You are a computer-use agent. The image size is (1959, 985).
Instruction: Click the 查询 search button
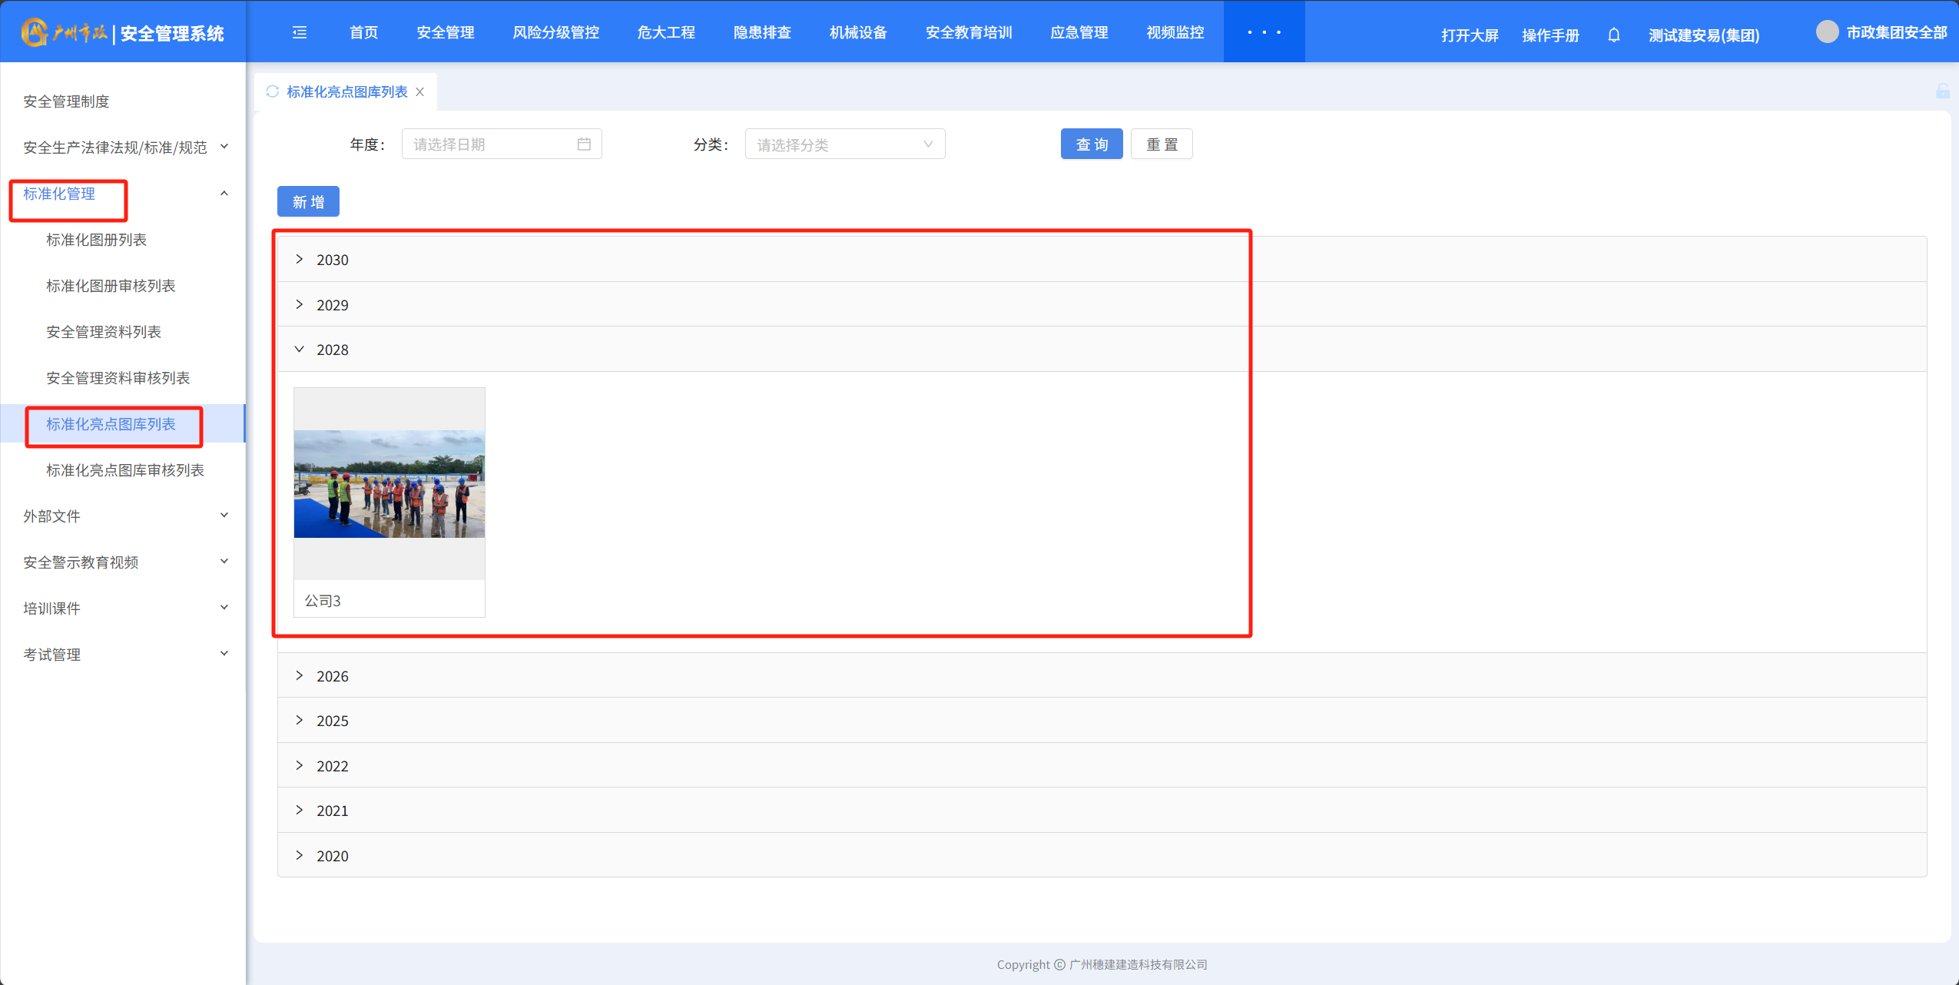click(1091, 144)
